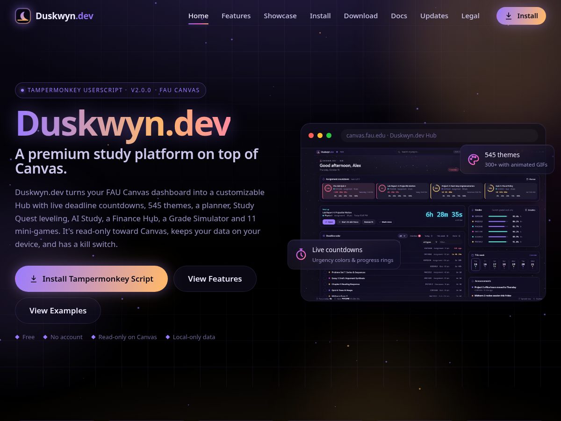Viewport: 561px width, 421px height.
Task: Open the Showcase nav item
Action: click(x=280, y=16)
